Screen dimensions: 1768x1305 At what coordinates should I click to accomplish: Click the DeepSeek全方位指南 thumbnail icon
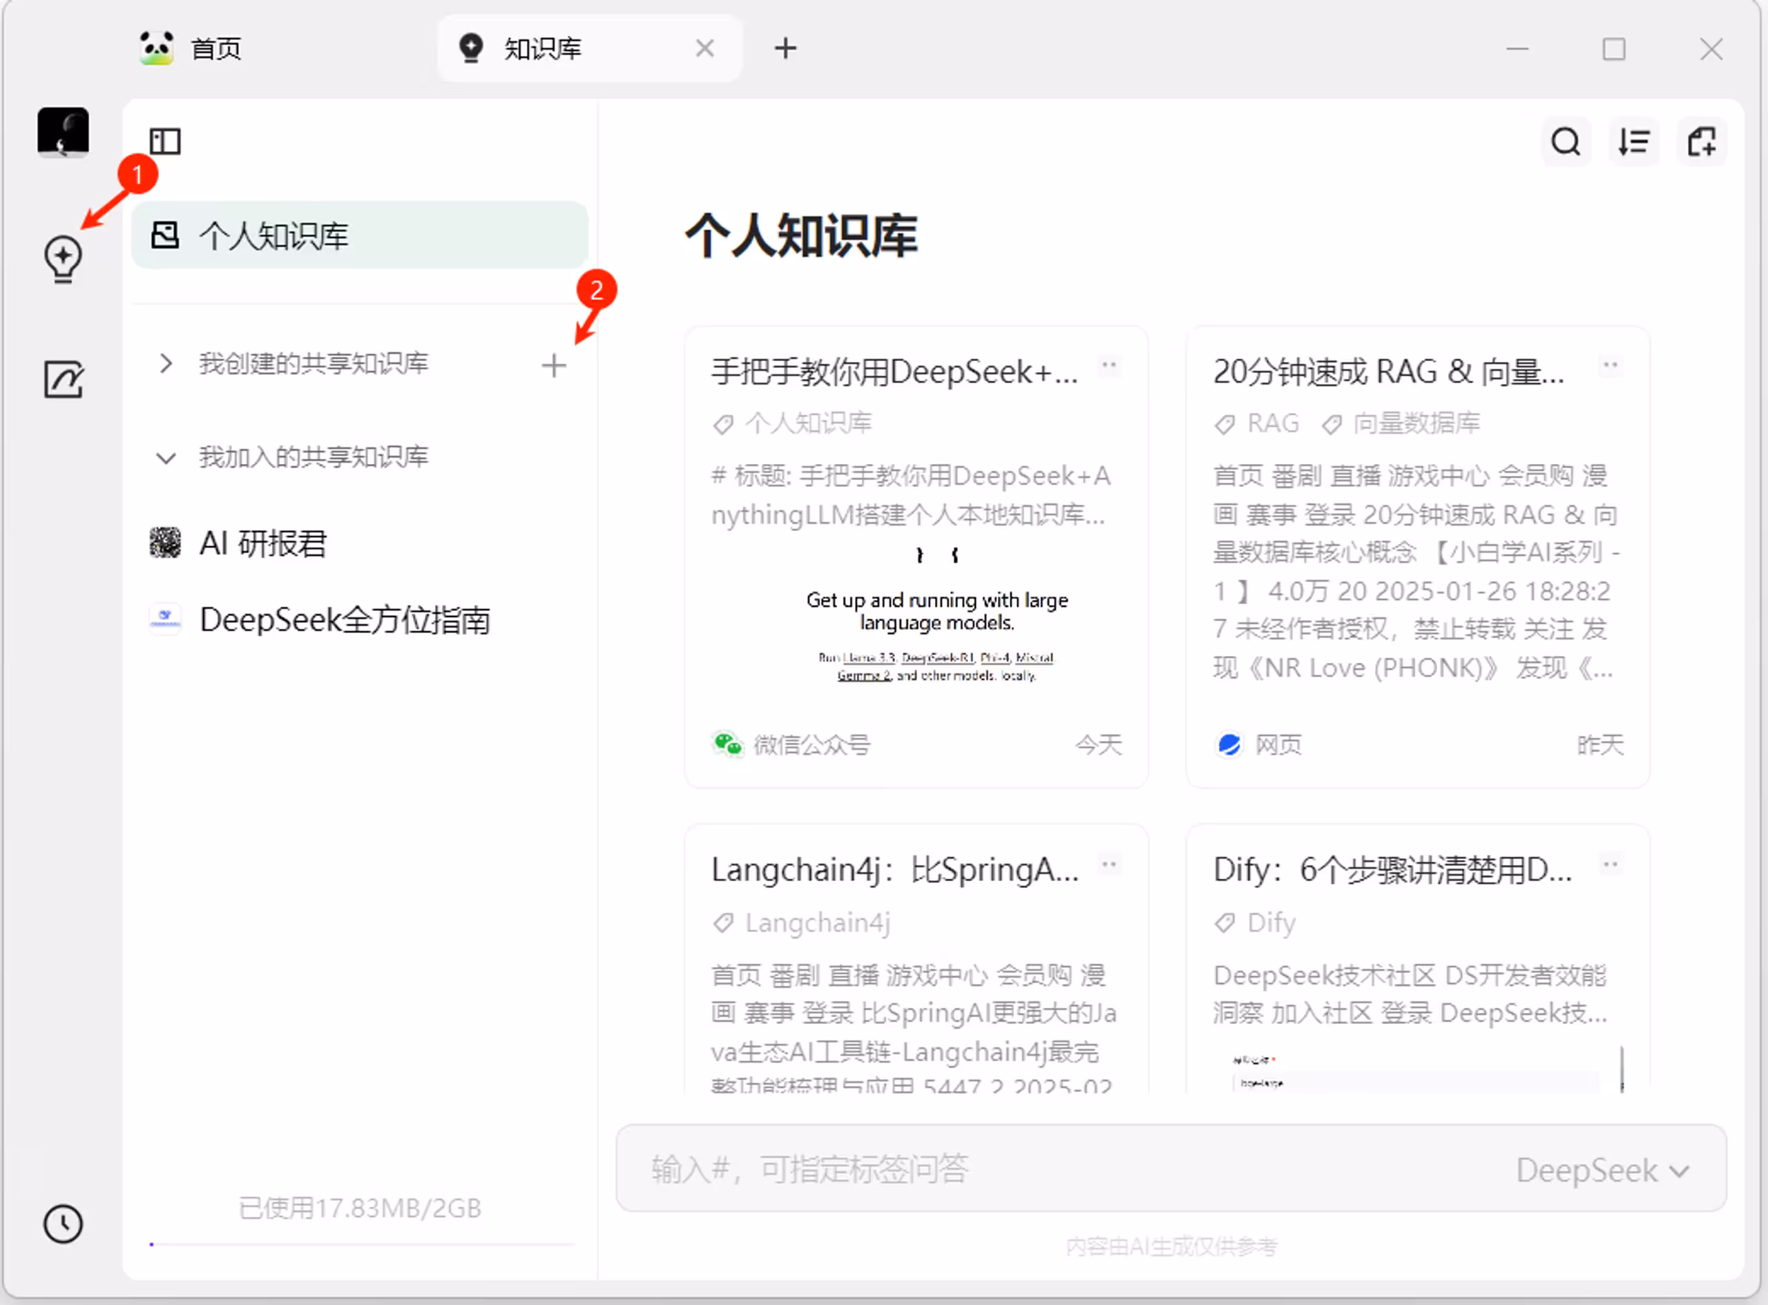coord(165,619)
